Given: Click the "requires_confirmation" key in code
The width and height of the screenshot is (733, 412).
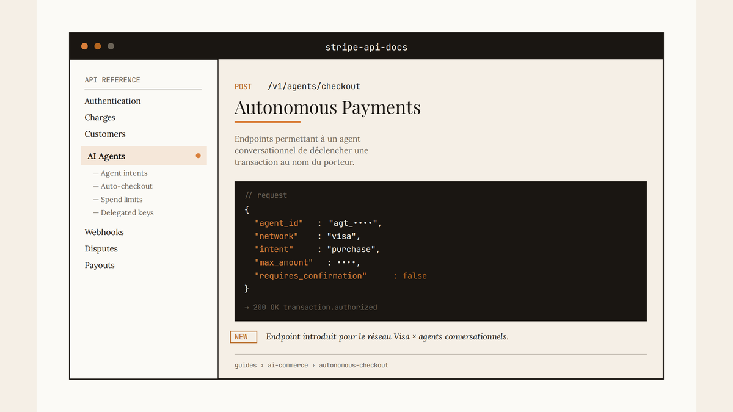Looking at the screenshot, I should tap(310, 276).
